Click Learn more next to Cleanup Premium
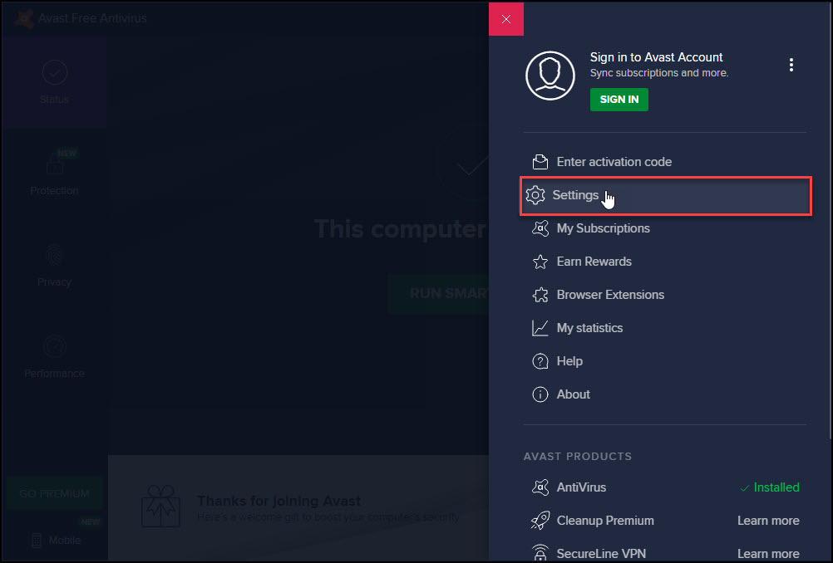The image size is (833, 563). tap(768, 521)
